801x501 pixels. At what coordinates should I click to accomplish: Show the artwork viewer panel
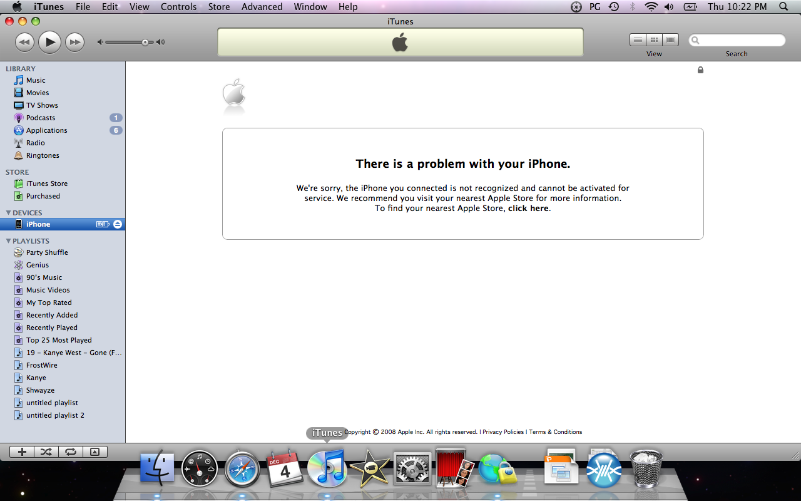pos(95,452)
